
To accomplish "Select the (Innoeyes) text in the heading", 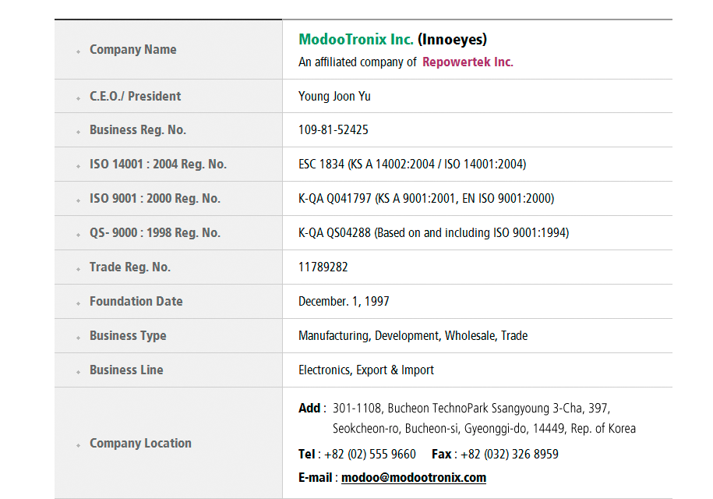I will (453, 40).
